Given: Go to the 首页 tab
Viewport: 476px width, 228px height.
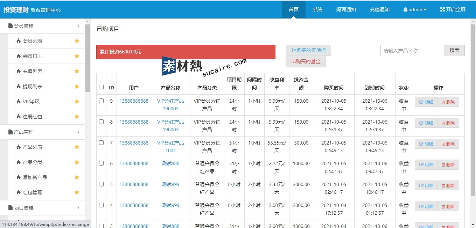Looking at the screenshot, I should [294, 9].
